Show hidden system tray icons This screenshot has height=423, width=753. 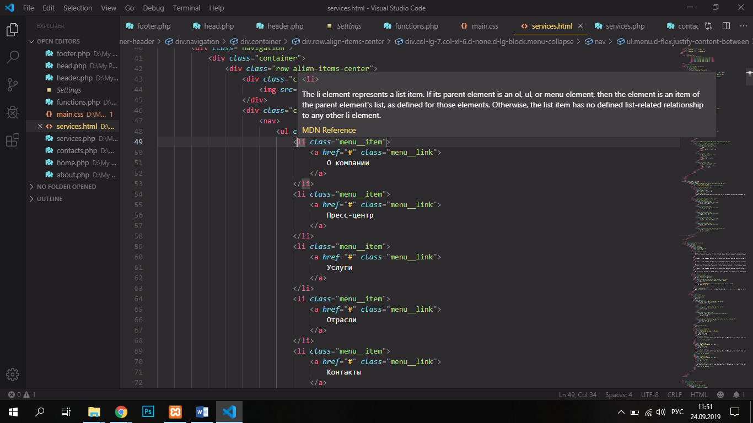[x=621, y=412]
